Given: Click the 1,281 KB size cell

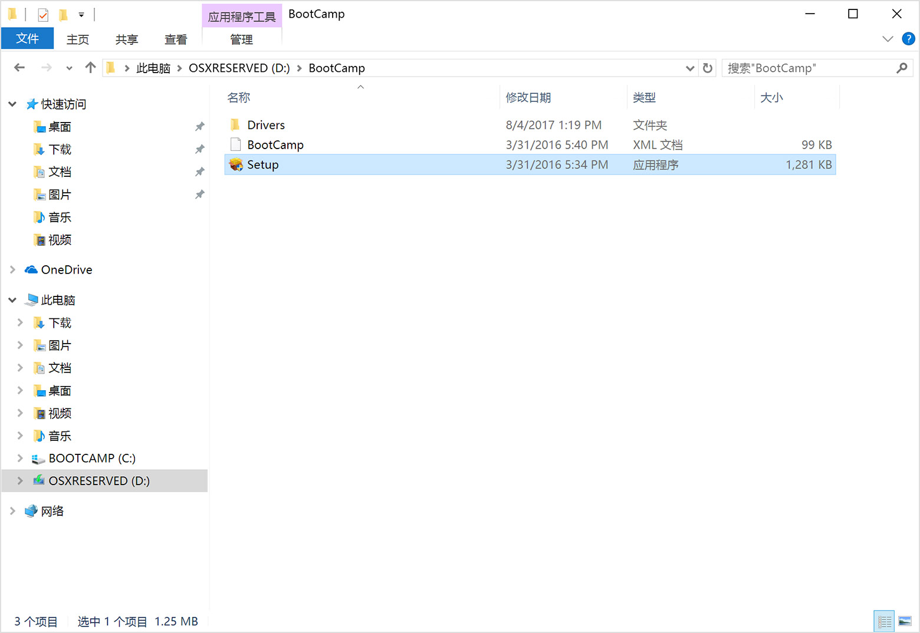Looking at the screenshot, I should 809,164.
